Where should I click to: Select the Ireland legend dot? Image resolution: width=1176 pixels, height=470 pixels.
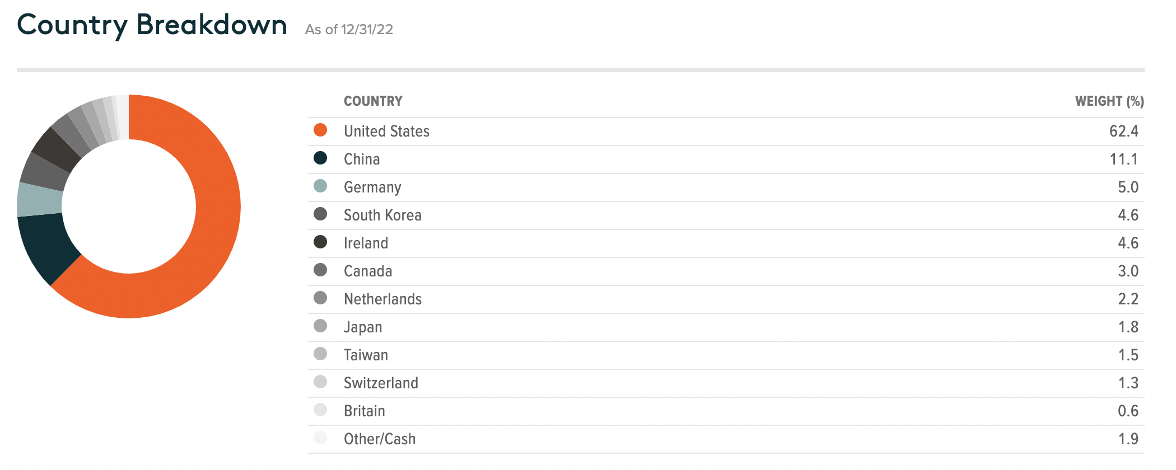pyautogui.click(x=320, y=242)
